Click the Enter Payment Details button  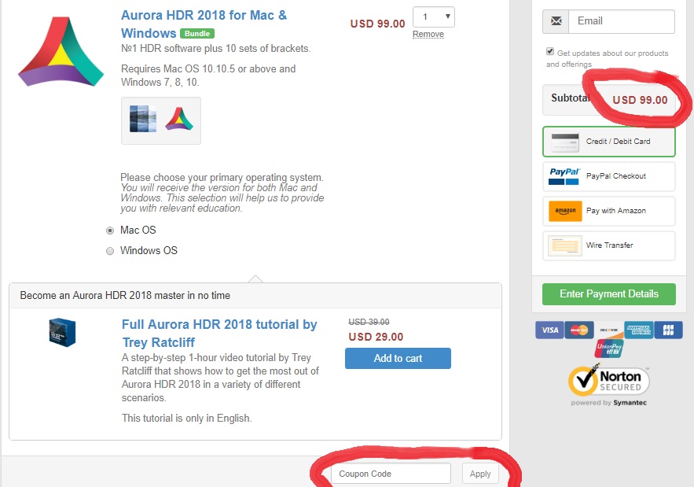(609, 293)
